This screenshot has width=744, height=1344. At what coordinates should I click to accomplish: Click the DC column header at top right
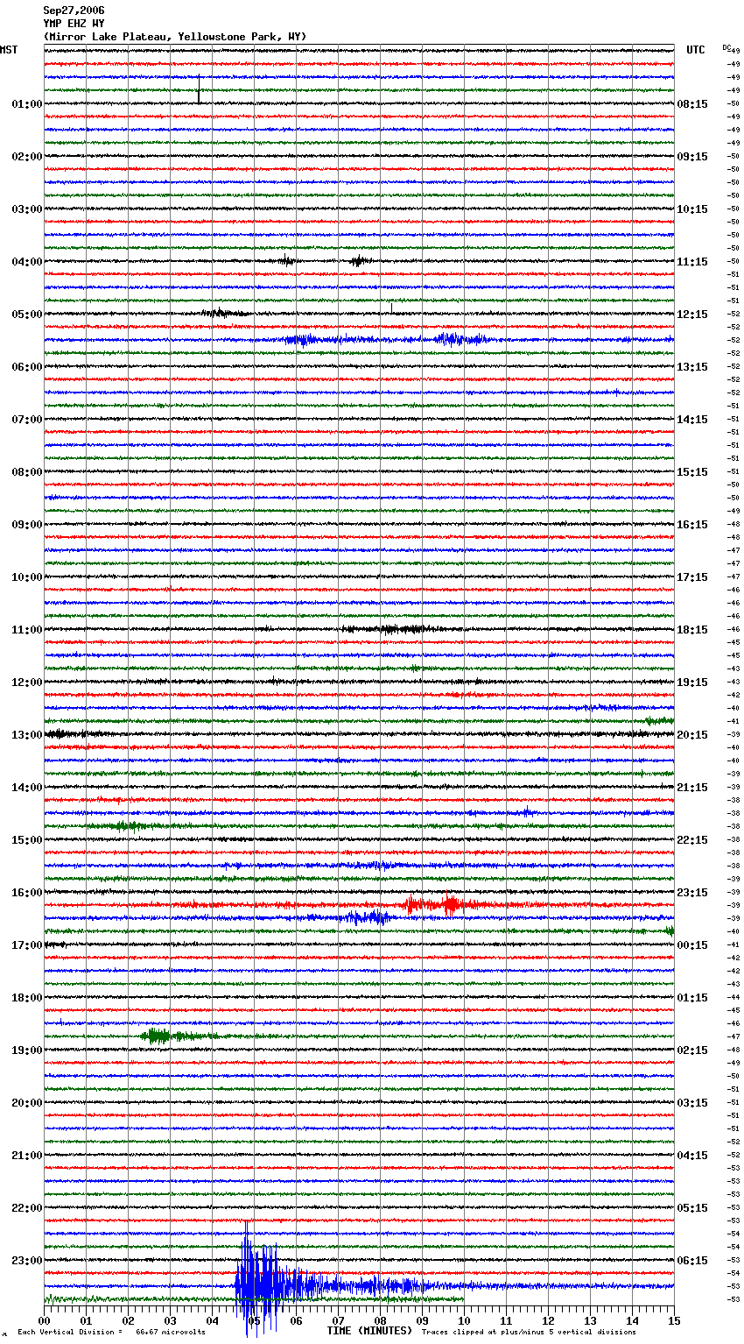[726, 47]
